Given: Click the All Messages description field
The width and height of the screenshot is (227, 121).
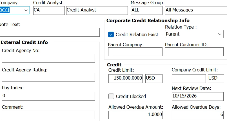Looking at the screenshot, I should 196,10.
